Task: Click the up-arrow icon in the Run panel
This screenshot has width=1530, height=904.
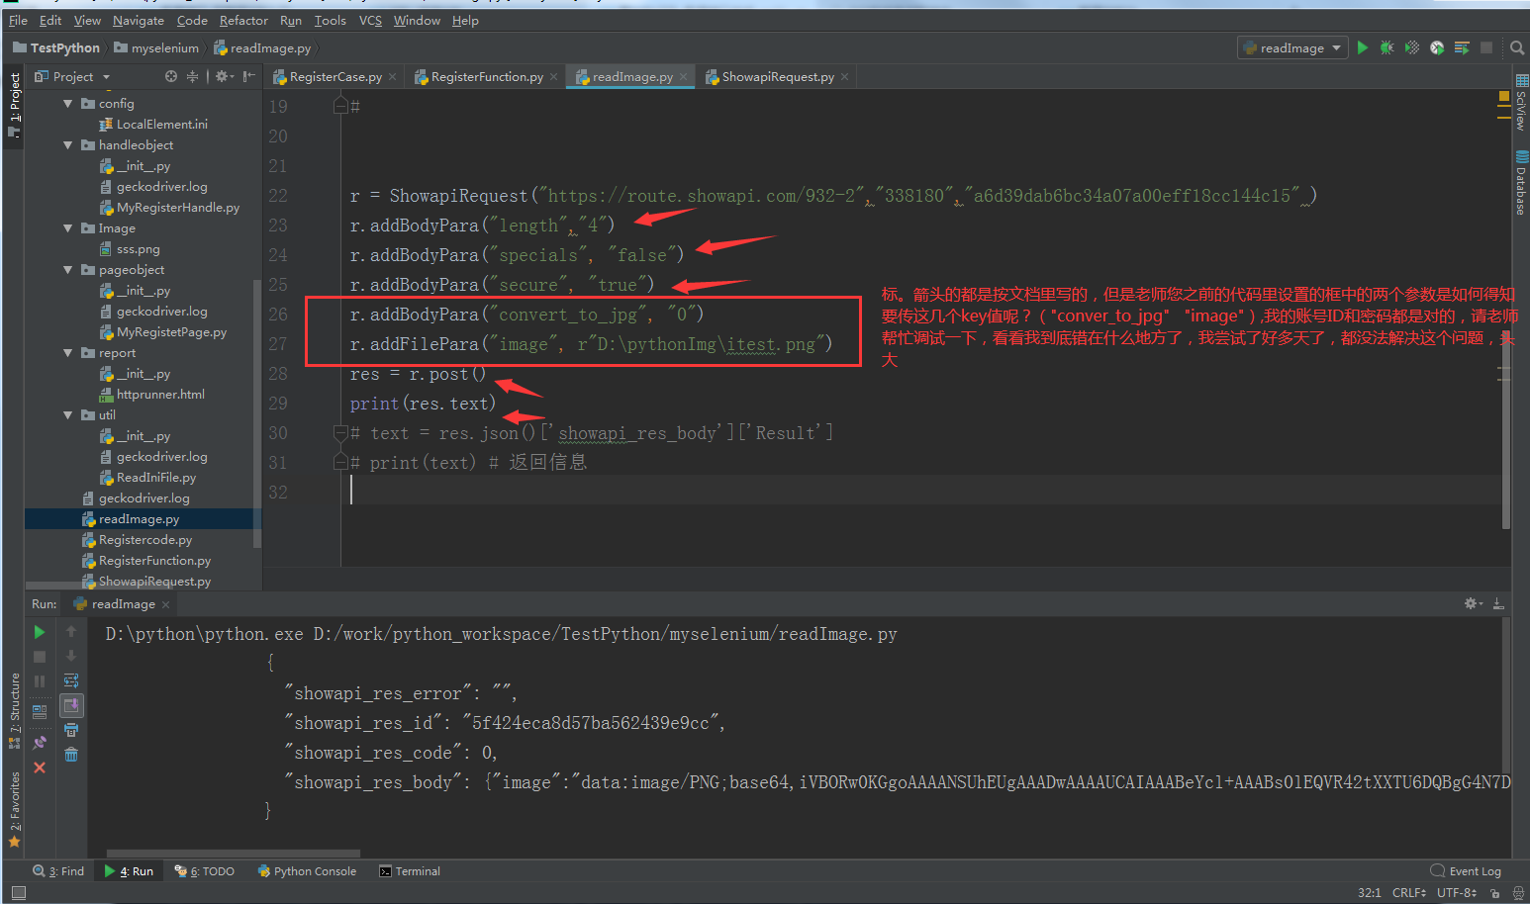Action: 71,631
